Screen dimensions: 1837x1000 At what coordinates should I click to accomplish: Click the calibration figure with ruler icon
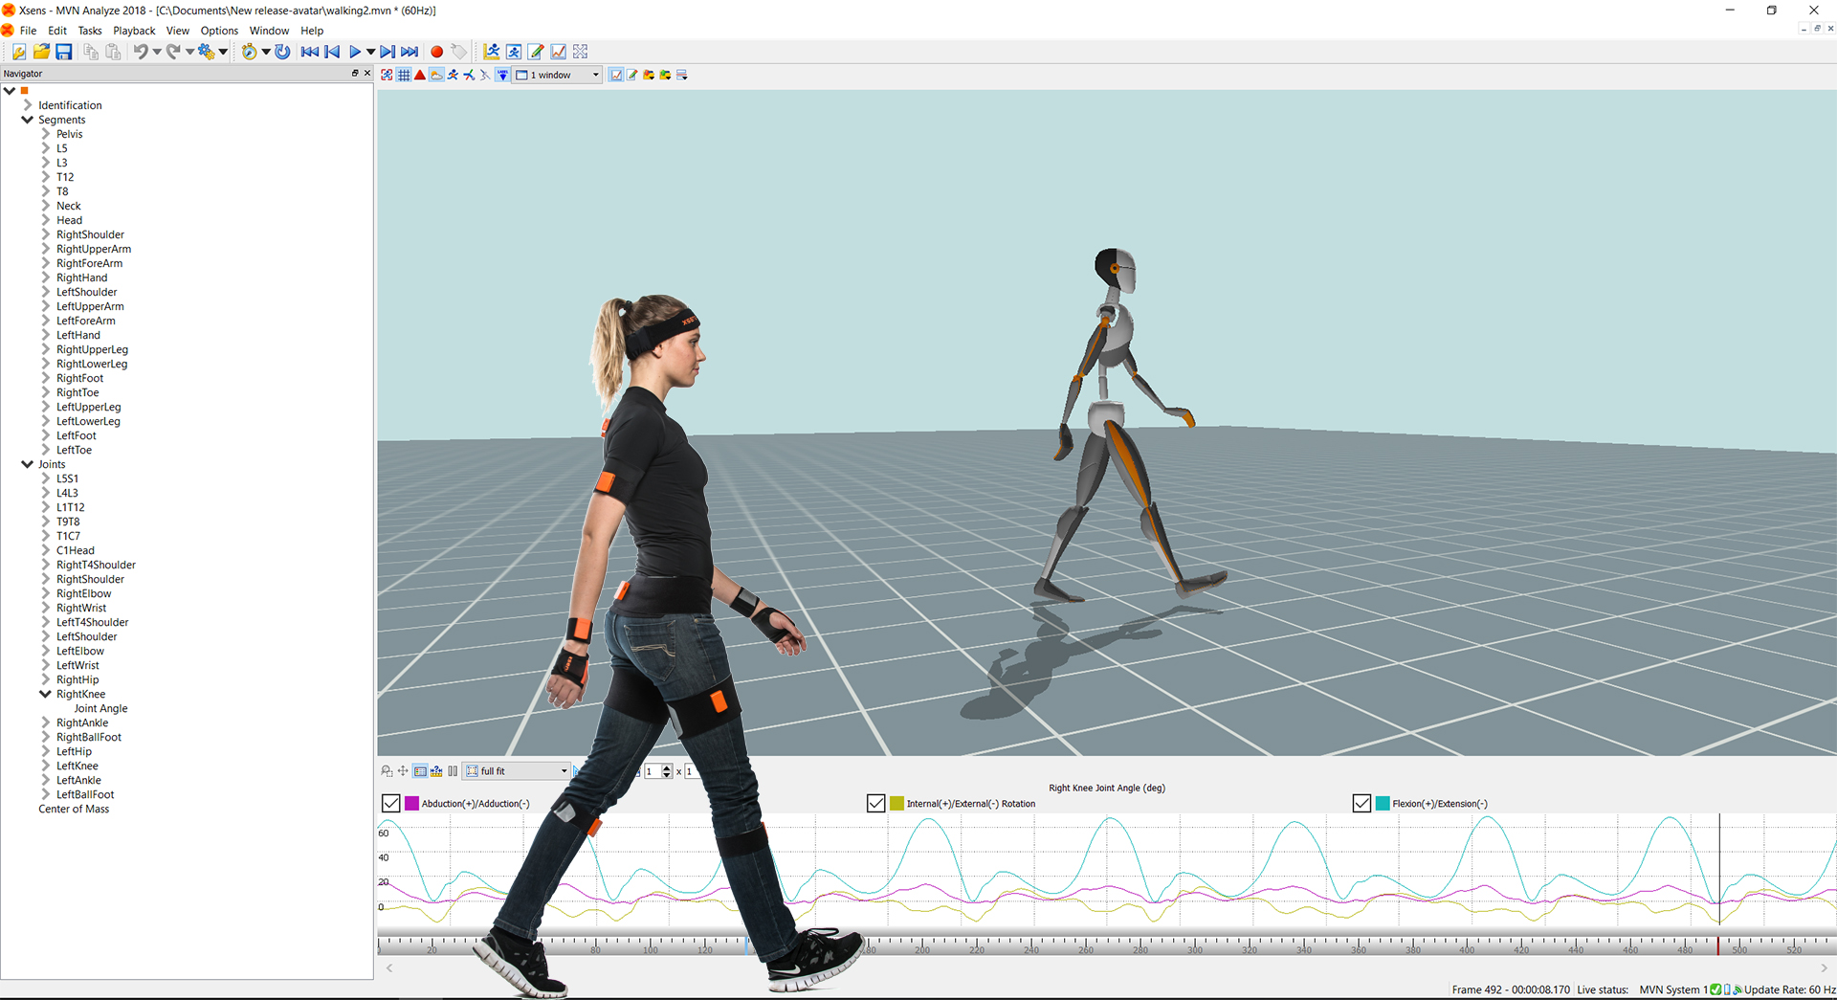tap(492, 52)
